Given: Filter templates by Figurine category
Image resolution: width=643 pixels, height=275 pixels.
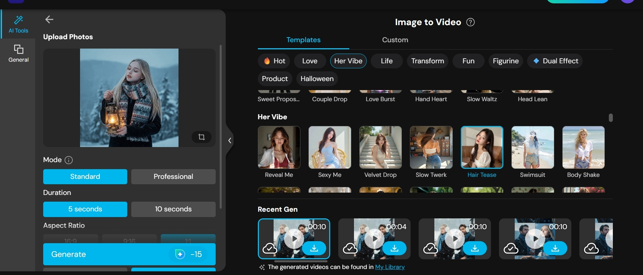Looking at the screenshot, I should click(506, 61).
